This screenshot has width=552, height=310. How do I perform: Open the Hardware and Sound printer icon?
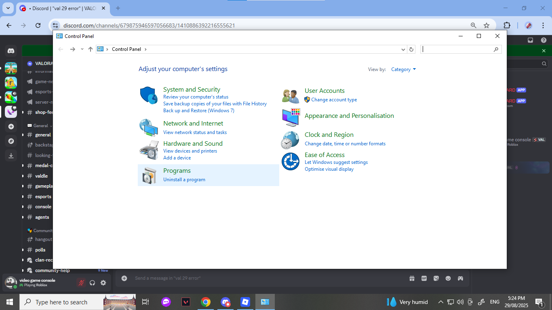click(149, 150)
